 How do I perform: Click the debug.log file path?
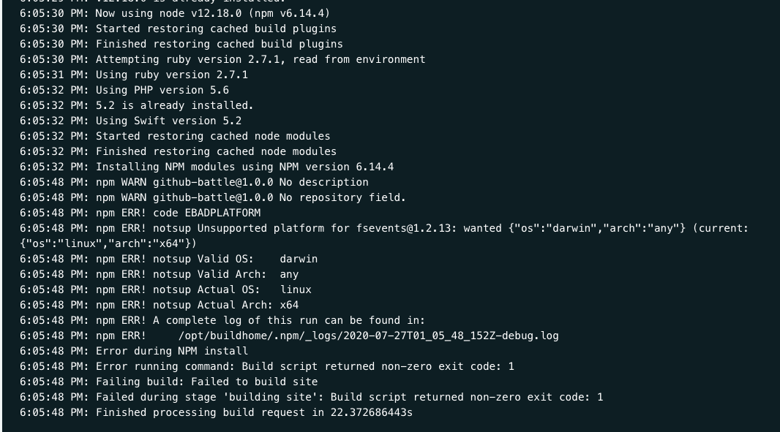point(368,336)
